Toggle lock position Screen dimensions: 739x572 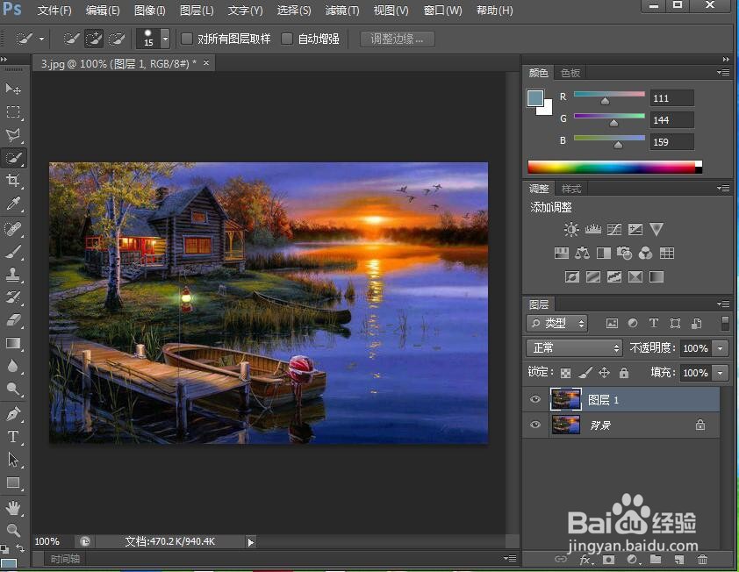click(x=604, y=373)
